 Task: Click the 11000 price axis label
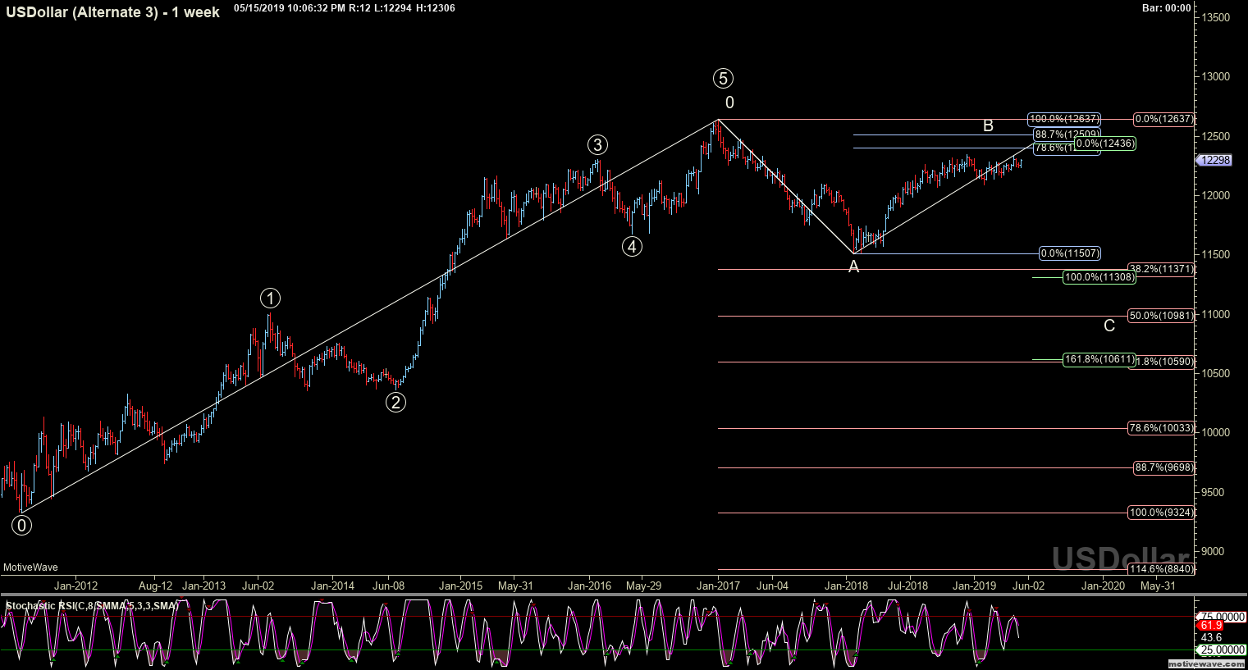pyautogui.click(x=1216, y=314)
